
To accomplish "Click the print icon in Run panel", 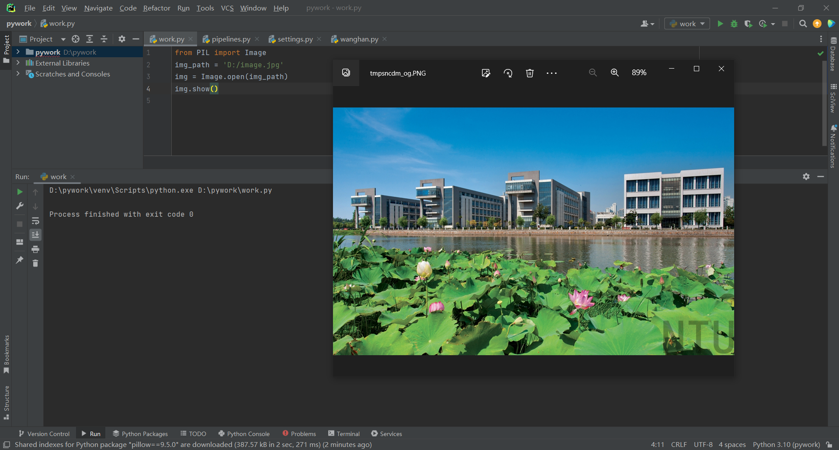I will 35,249.
